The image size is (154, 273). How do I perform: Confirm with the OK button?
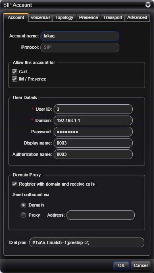point(121,265)
